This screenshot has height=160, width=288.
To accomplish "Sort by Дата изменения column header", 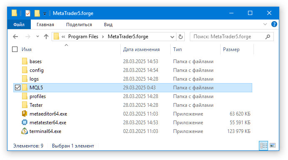I will [141, 49].
